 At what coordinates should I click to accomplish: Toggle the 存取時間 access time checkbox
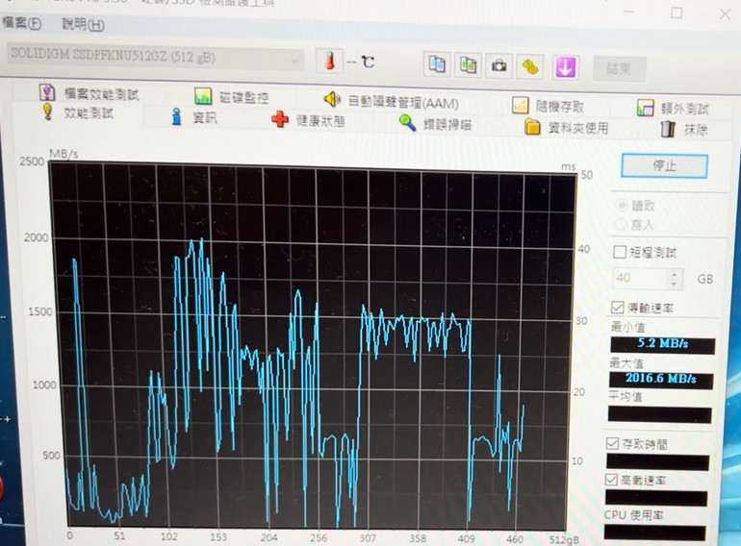pos(612,443)
